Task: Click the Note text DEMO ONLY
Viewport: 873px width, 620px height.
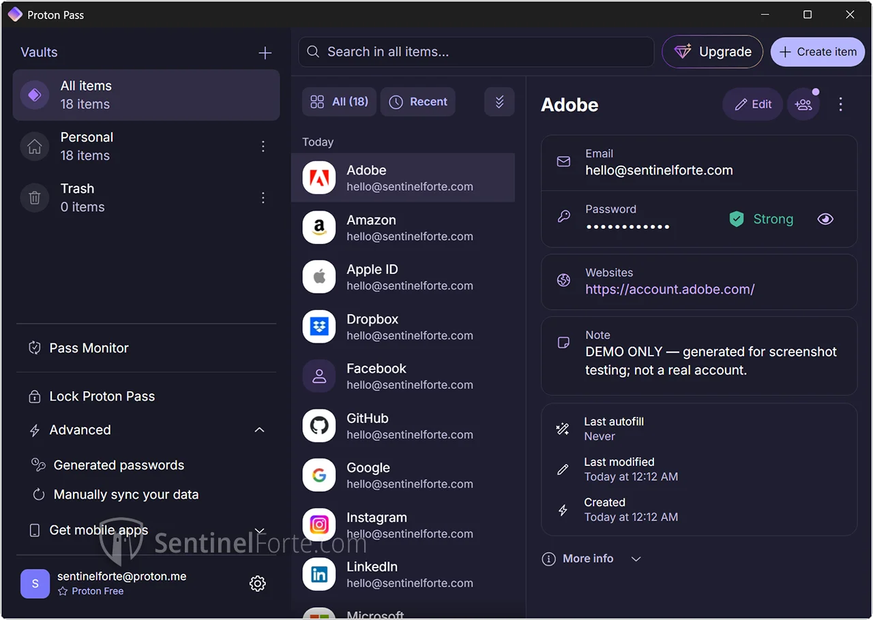Action: [x=711, y=361]
